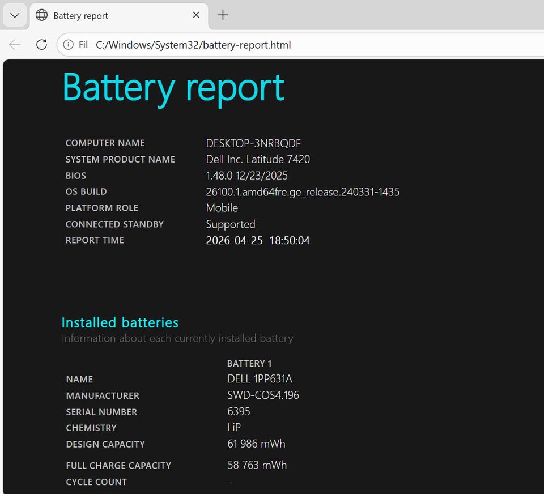
Task: Click the BIOS version 1.48.0 value
Action: tap(246, 176)
